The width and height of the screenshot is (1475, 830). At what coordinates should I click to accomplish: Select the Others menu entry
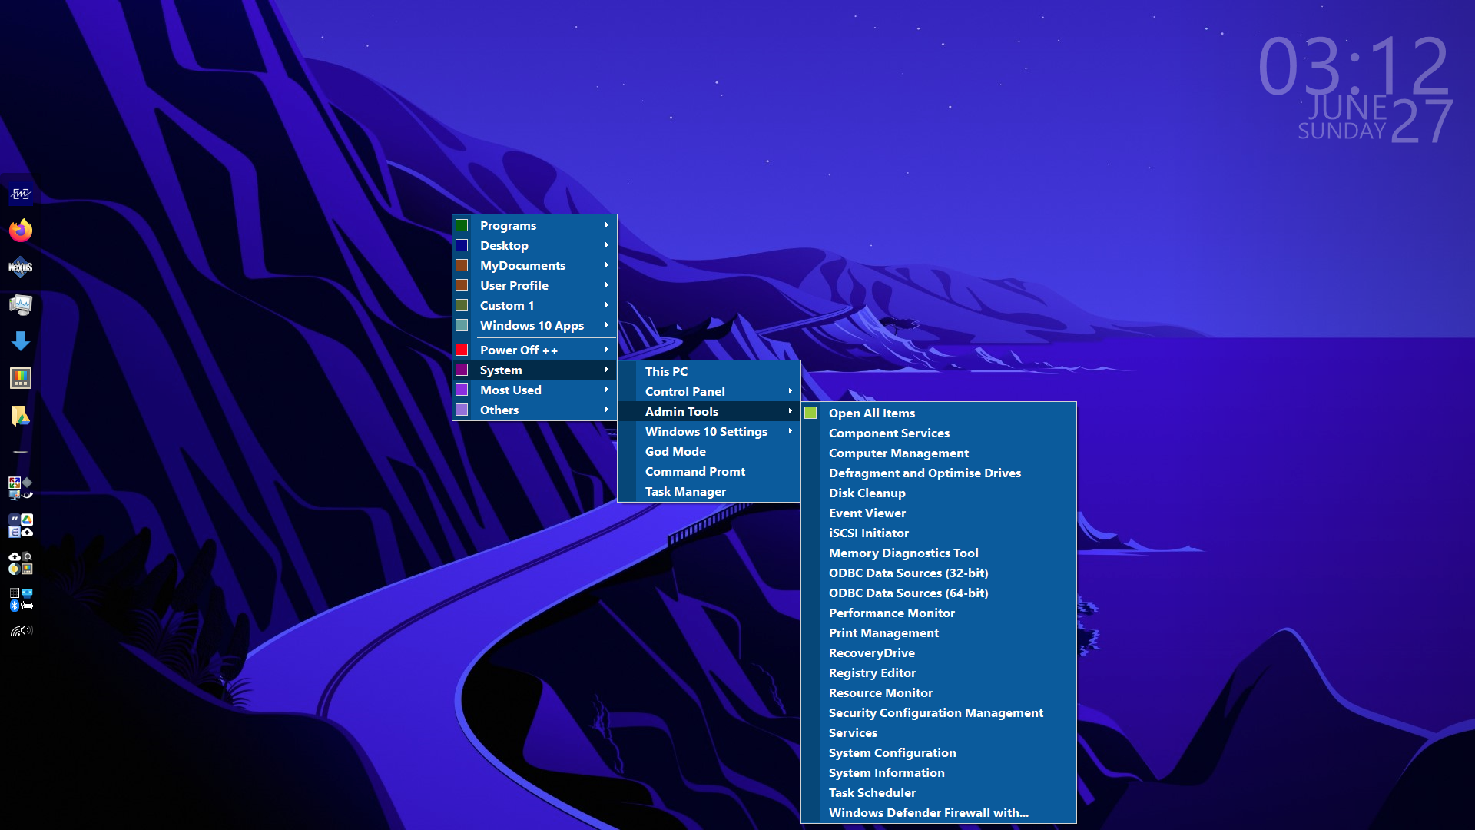(x=535, y=410)
